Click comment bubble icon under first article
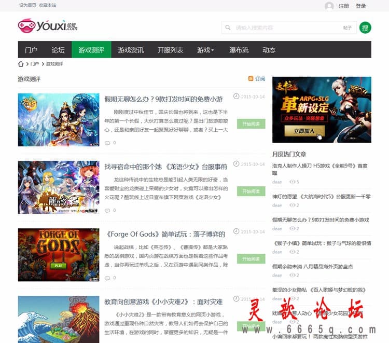 pyautogui.click(x=107, y=143)
